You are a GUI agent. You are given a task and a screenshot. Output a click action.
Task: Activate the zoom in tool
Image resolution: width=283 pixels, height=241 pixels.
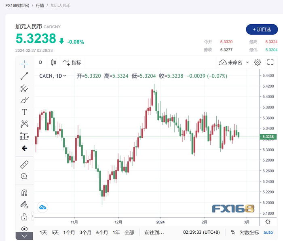tap(24, 176)
